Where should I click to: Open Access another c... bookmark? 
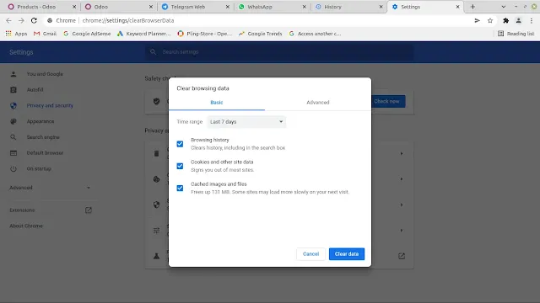pyautogui.click(x=315, y=34)
